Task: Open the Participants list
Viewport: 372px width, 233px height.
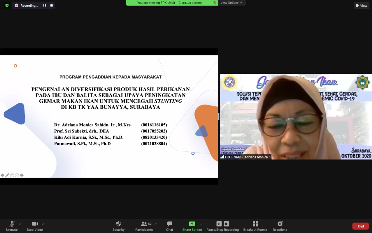Action: 144,226
